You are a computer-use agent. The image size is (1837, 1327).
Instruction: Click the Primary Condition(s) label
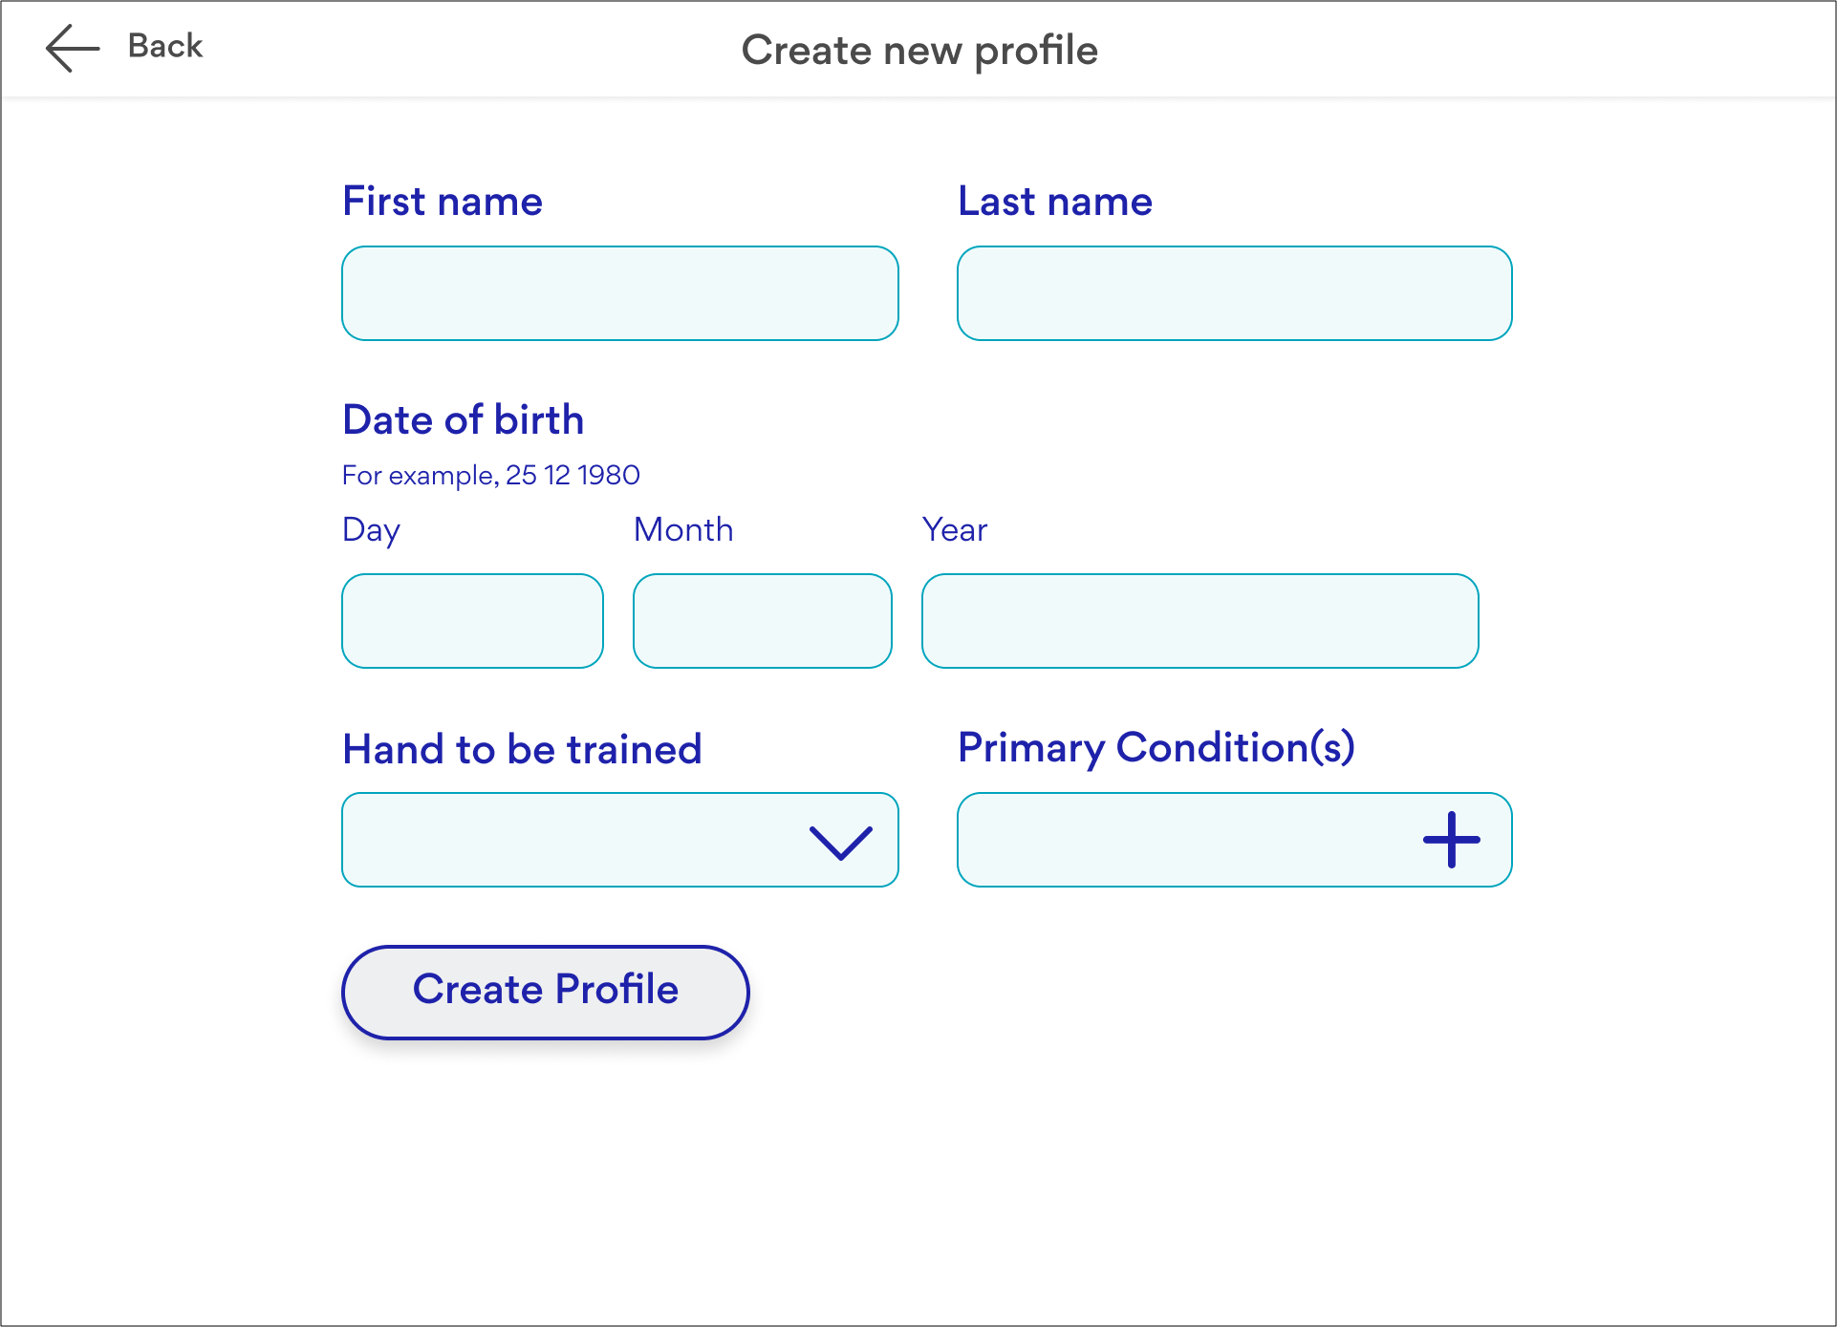1156,748
